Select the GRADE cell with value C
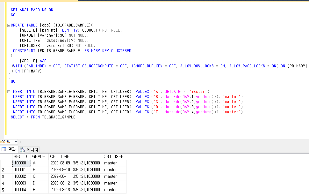The height and width of the screenshot is (196, 309). pos(34,177)
